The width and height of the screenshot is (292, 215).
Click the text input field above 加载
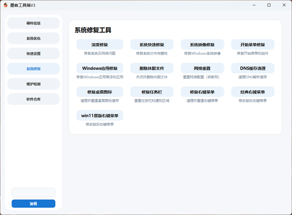click(x=34, y=193)
